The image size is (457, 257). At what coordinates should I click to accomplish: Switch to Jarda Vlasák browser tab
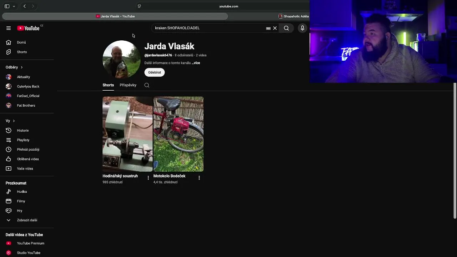[115, 16]
